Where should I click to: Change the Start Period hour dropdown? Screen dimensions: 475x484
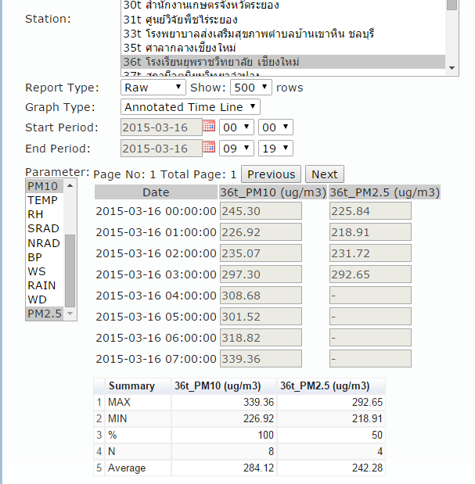coord(236,127)
